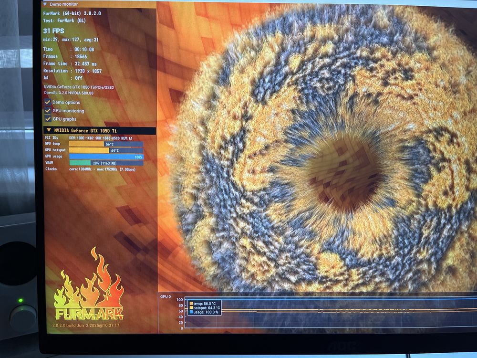The image size is (477, 358).
Task: Click the GPU graph timeline area
Action: [331, 313]
